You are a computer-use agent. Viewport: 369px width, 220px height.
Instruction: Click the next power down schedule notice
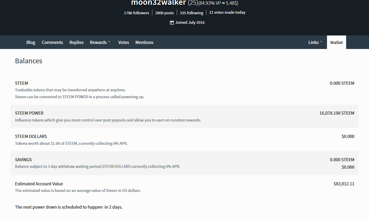(69, 207)
